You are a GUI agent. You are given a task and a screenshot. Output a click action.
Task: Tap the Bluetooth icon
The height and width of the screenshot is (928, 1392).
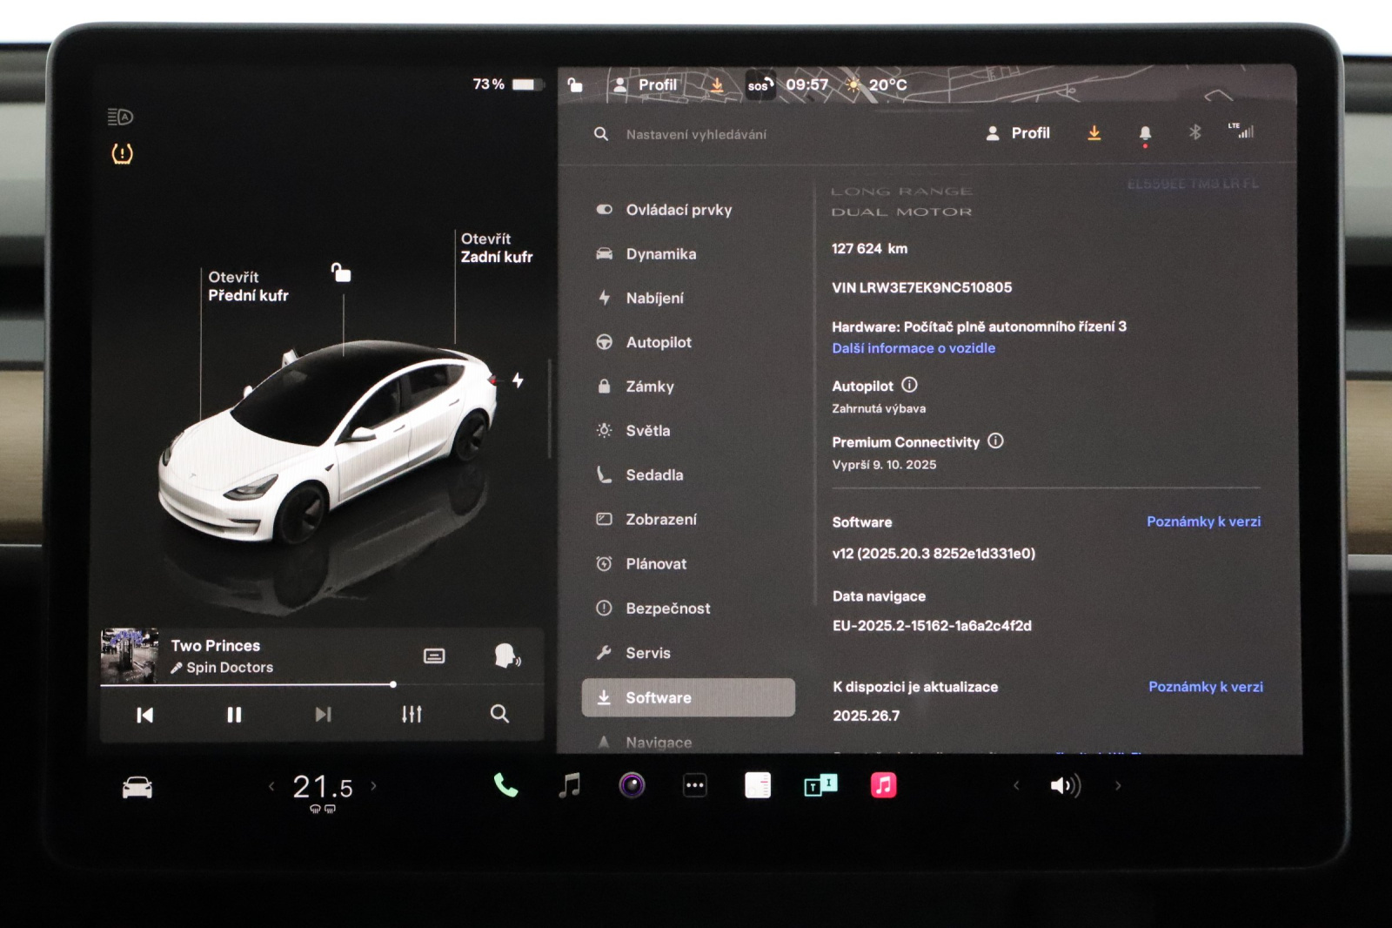[1195, 132]
